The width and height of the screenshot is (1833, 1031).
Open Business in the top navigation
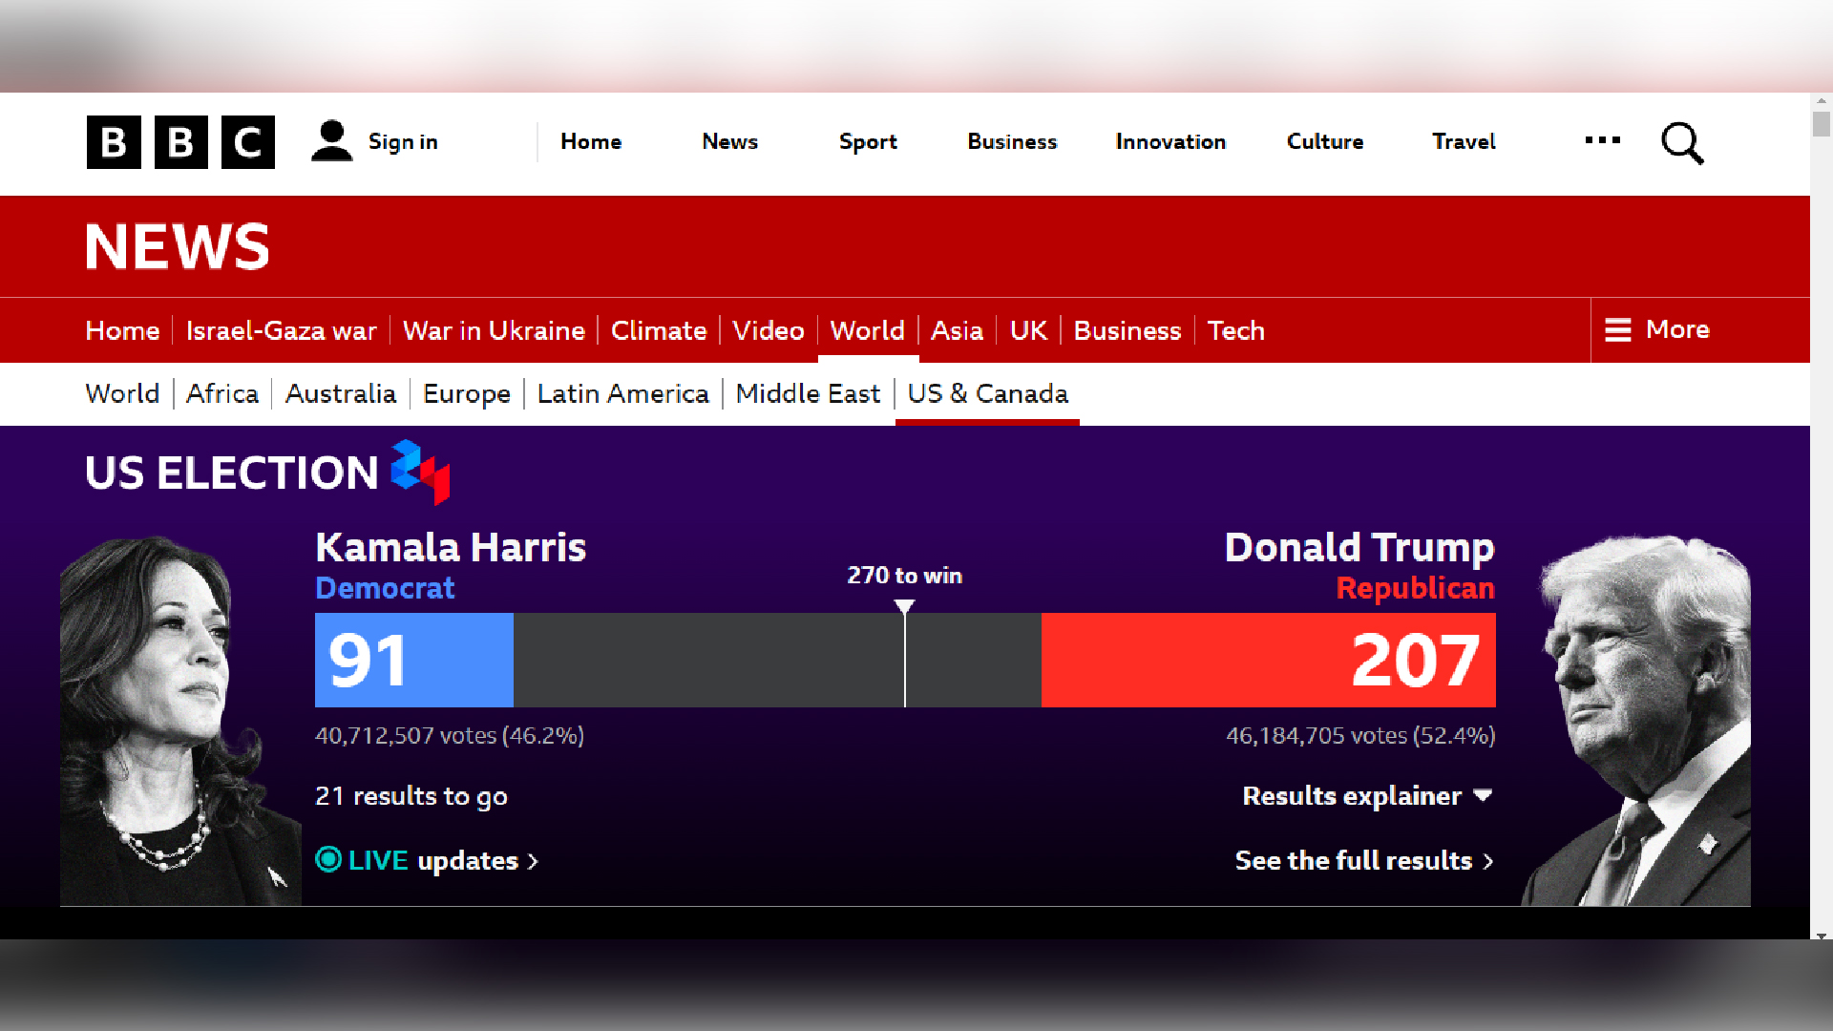tap(1012, 142)
